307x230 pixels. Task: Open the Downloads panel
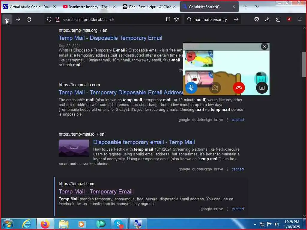pyautogui.click(x=267, y=19)
